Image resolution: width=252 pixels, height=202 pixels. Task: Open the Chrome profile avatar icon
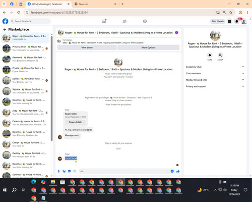tap(240, 13)
